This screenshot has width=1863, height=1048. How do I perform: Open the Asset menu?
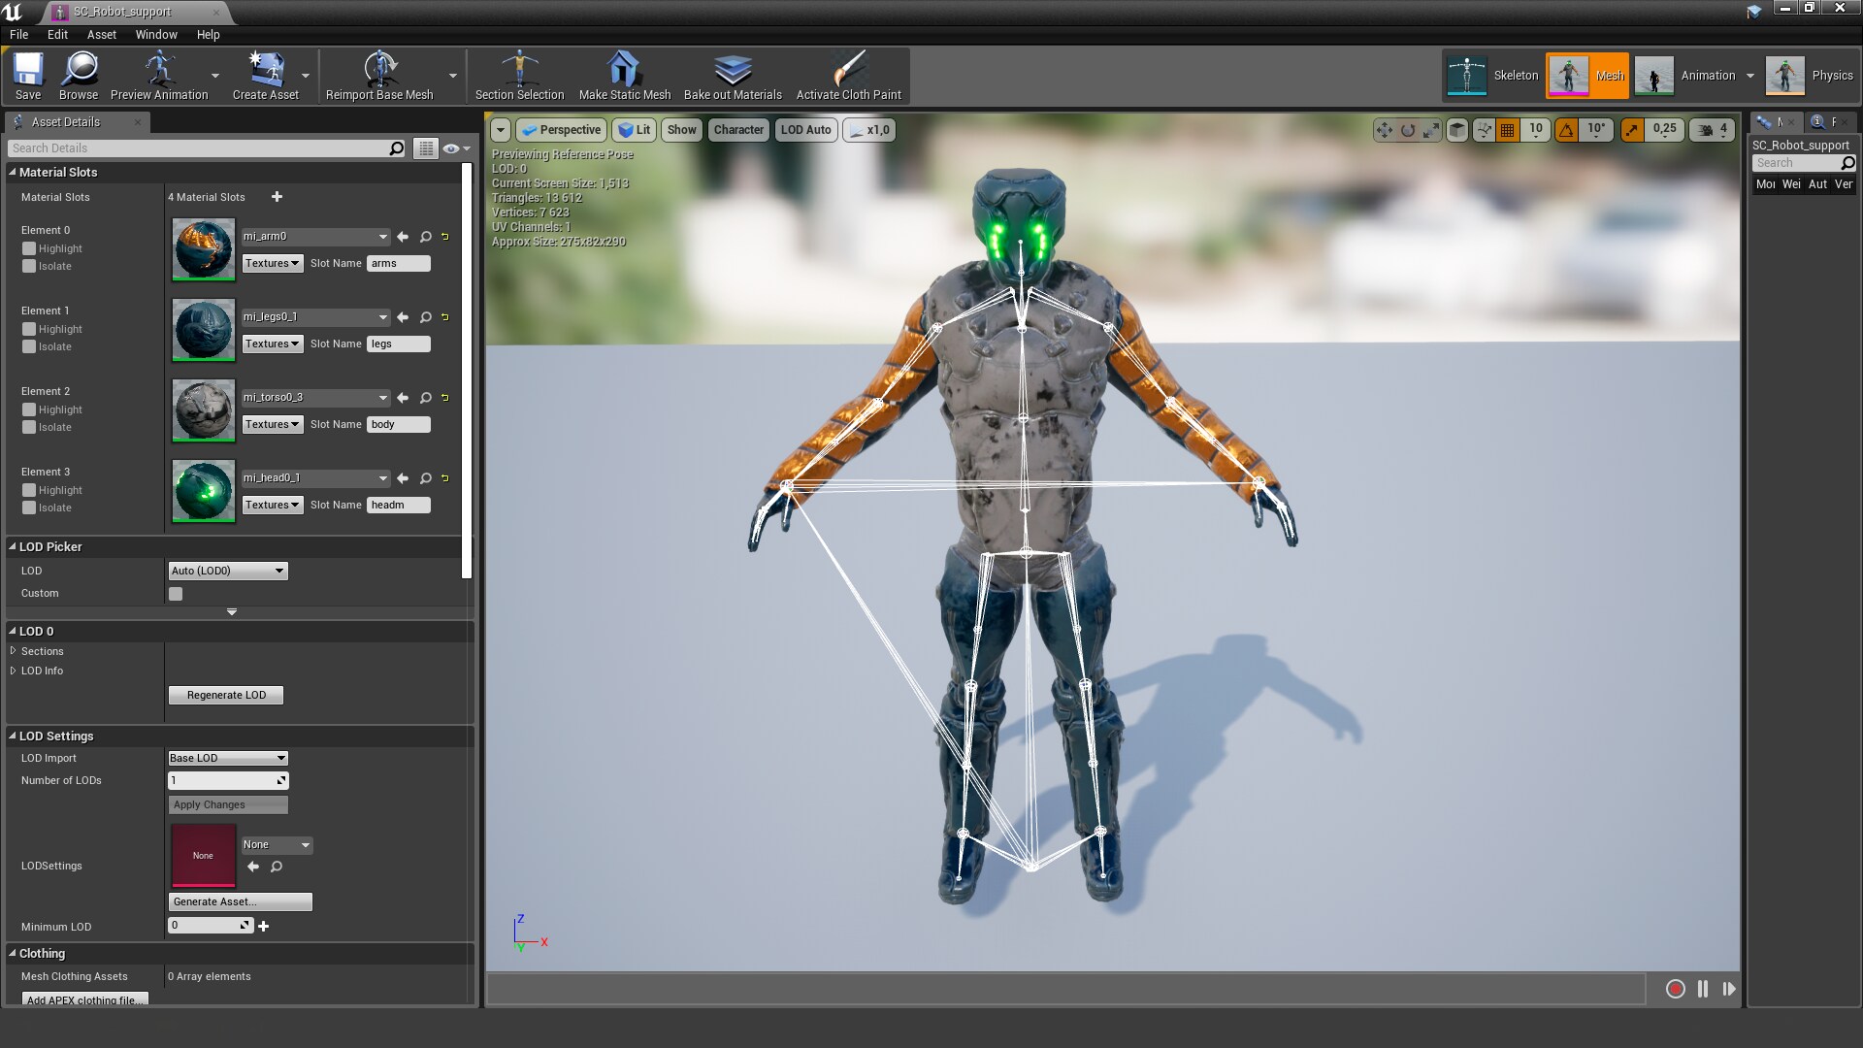click(101, 34)
